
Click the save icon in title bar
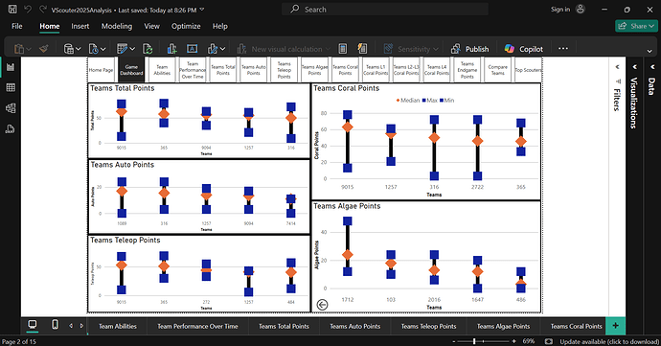click(12, 10)
